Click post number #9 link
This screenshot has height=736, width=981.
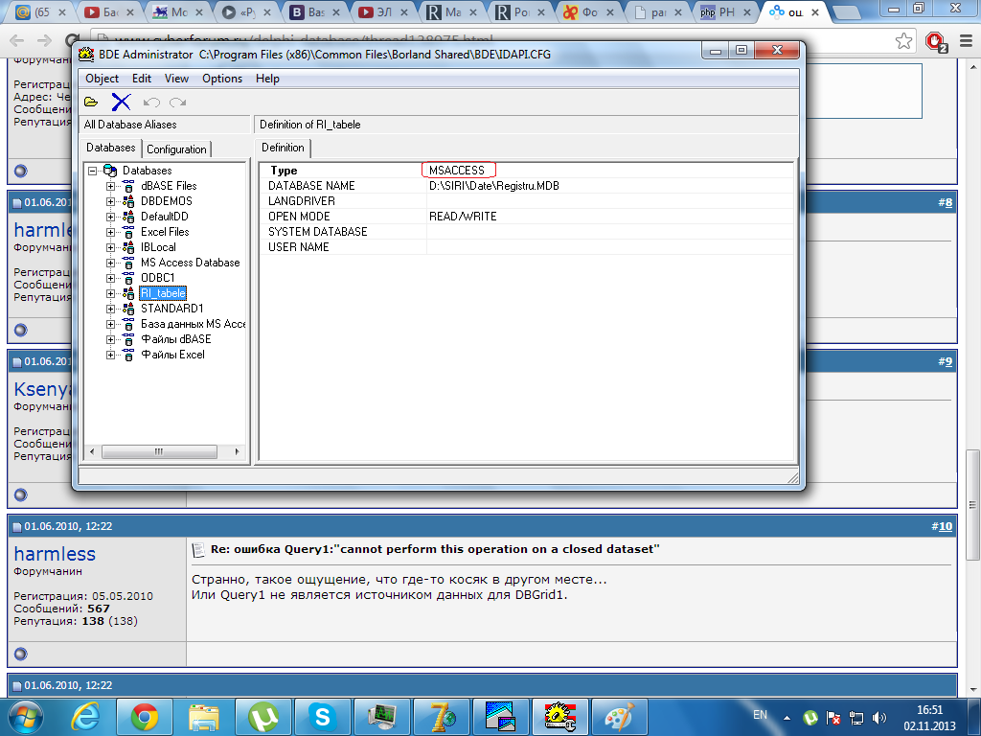pos(946,361)
